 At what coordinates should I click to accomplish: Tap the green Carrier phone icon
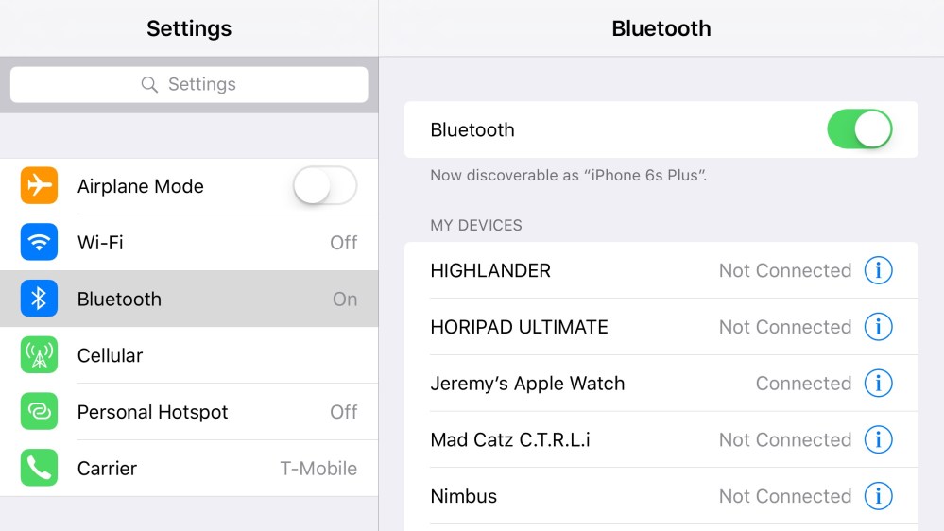point(39,468)
